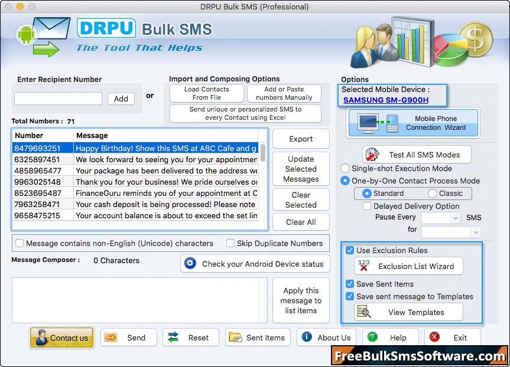Select row with number 4858965477
The height and width of the screenshot is (367, 510).
click(x=135, y=171)
